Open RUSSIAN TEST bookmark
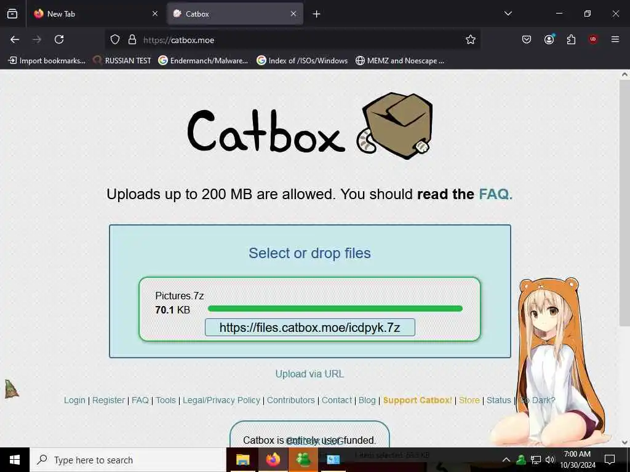The height and width of the screenshot is (472, 630). [x=122, y=61]
